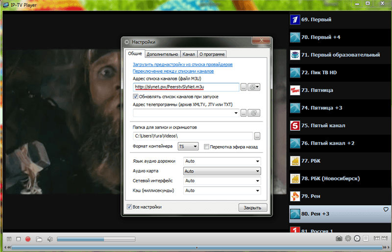The height and width of the screenshot is (252, 392).
Task: Maximize the IP-TV Player window
Action: coord(368,3)
